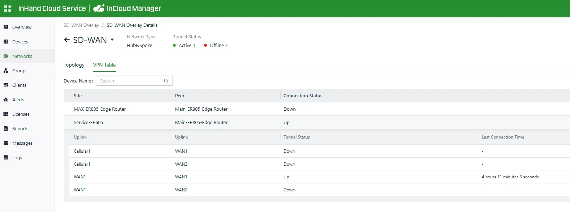
Task: Open Clients in the sidebar
Action: pyautogui.click(x=27, y=85)
